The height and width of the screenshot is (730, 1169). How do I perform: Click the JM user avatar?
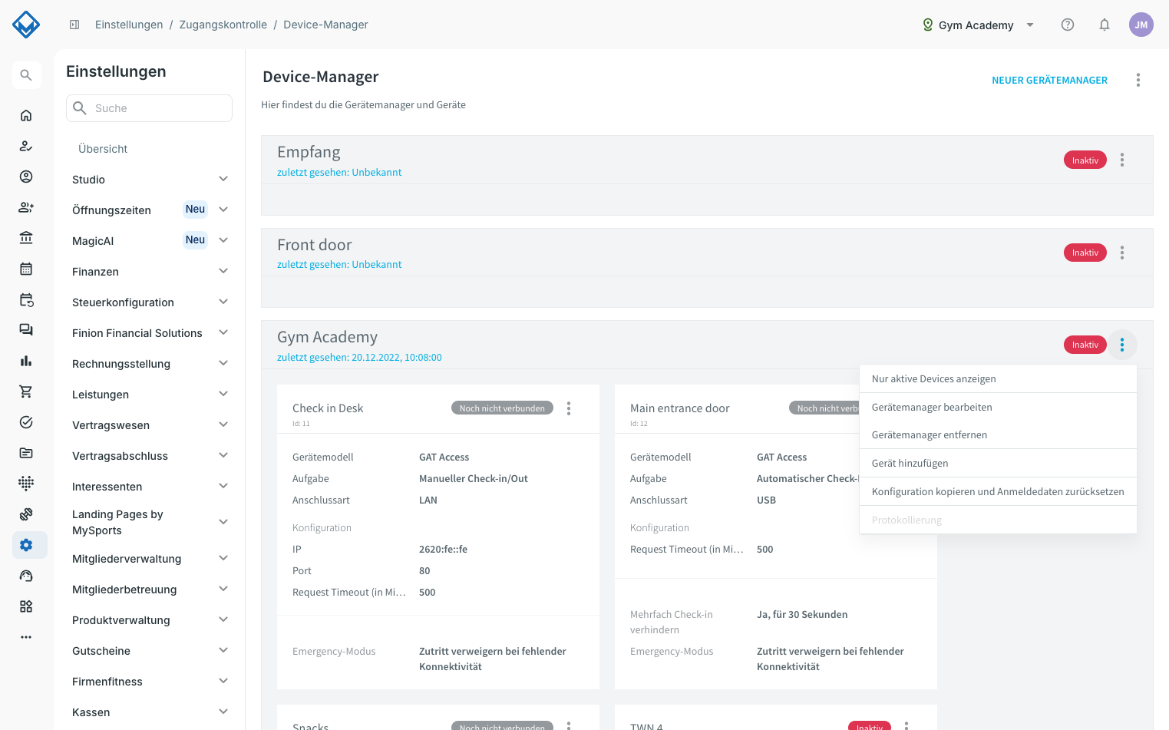(x=1141, y=25)
